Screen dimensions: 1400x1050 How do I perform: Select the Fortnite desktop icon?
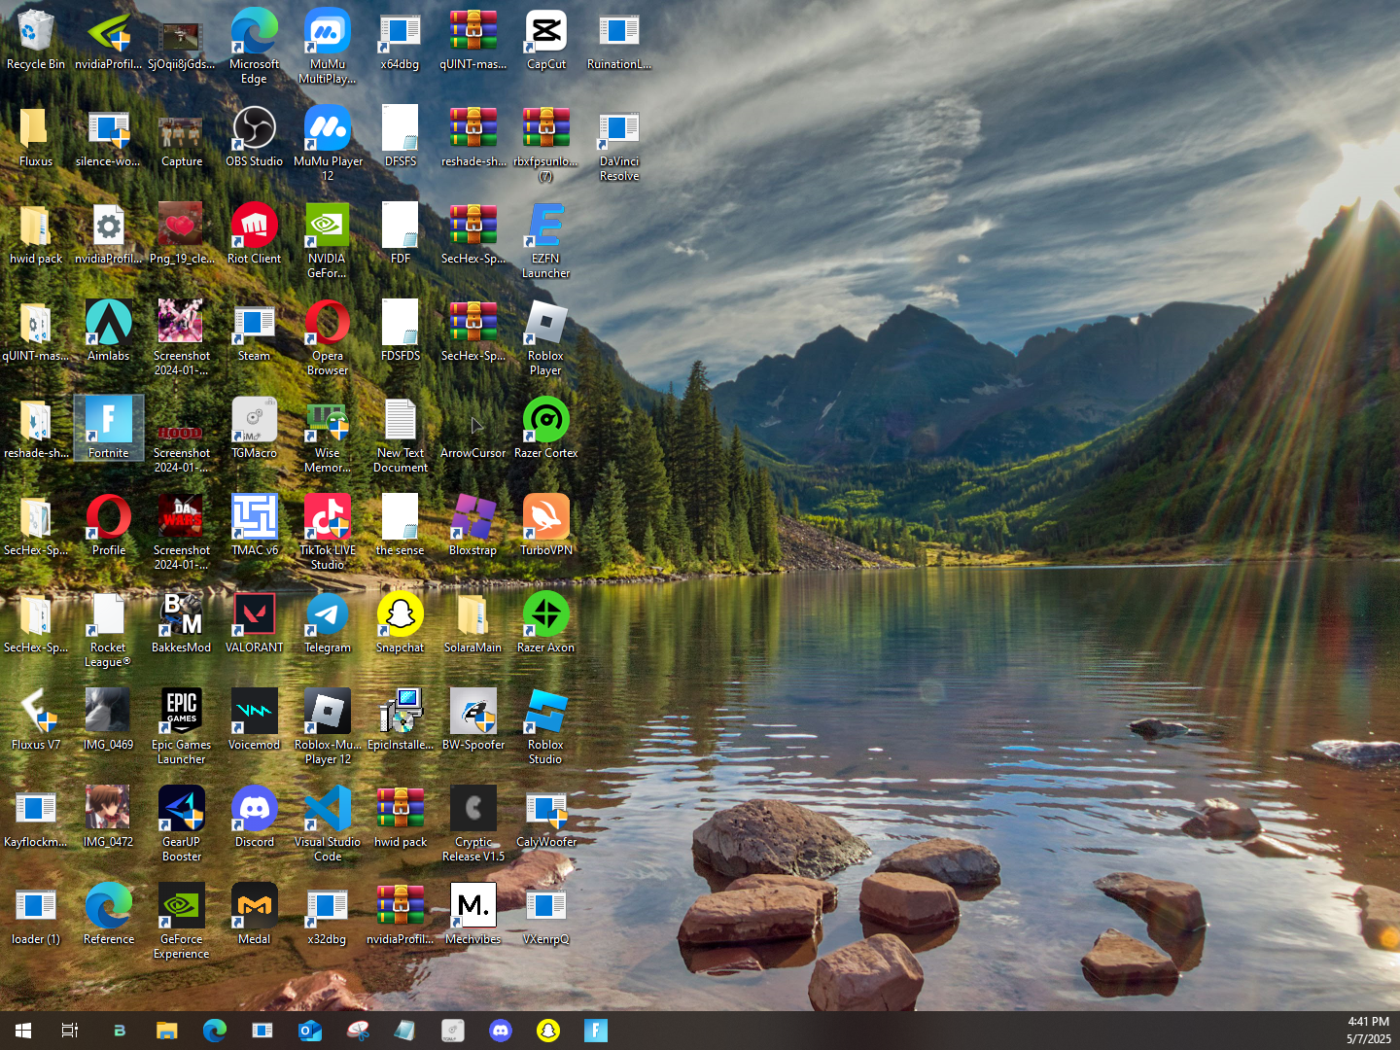coord(109,429)
